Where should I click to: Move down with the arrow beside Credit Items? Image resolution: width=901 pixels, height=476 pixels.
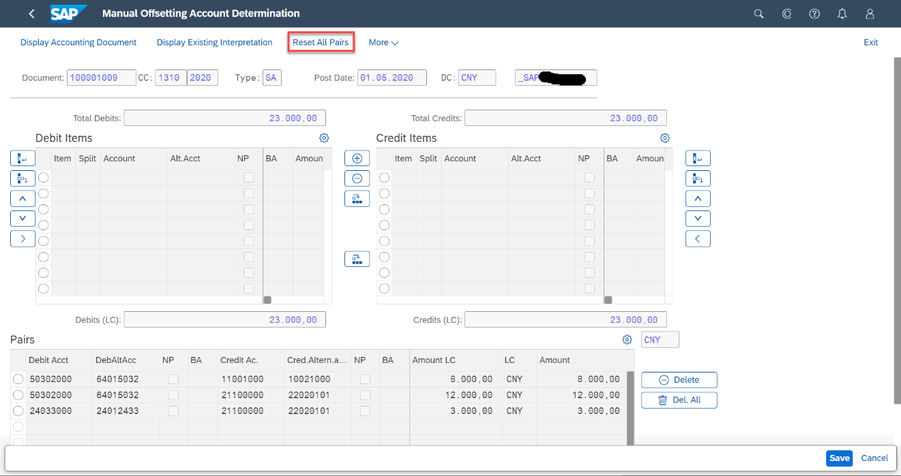pyautogui.click(x=698, y=219)
